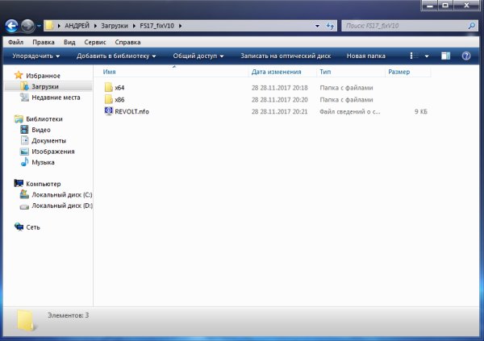The width and height of the screenshot is (484, 341).
Task: Open Локальный диск (C:) in sidebar
Action: pos(61,194)
